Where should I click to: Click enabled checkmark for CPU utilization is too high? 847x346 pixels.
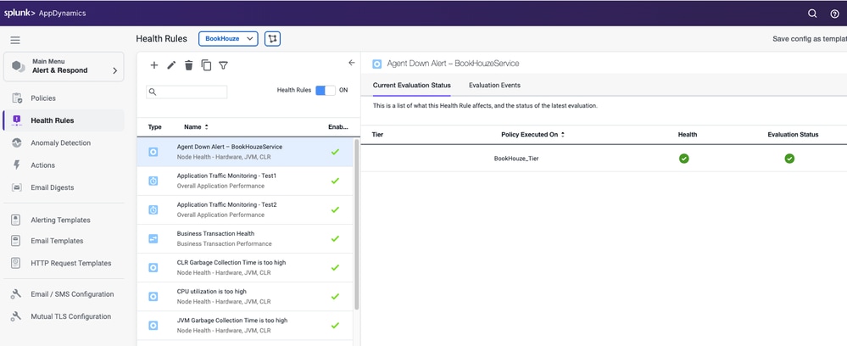tap(335, 296)
